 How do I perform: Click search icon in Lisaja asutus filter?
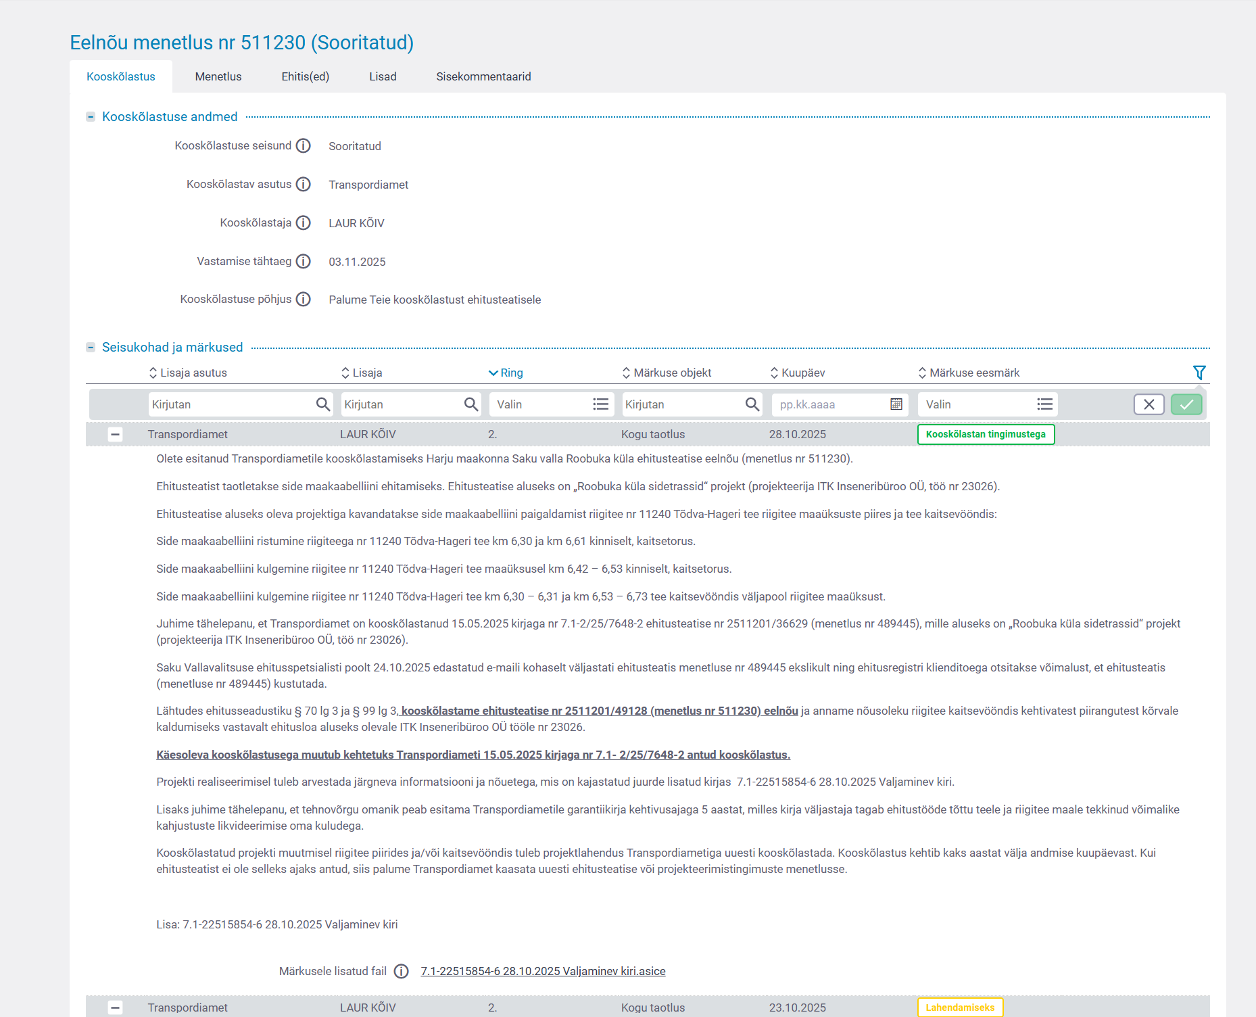click(x=323, y=404)
